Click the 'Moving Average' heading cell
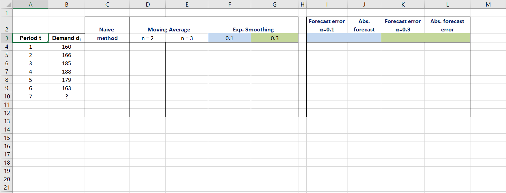506x193 pixels. tap(169, 25)
